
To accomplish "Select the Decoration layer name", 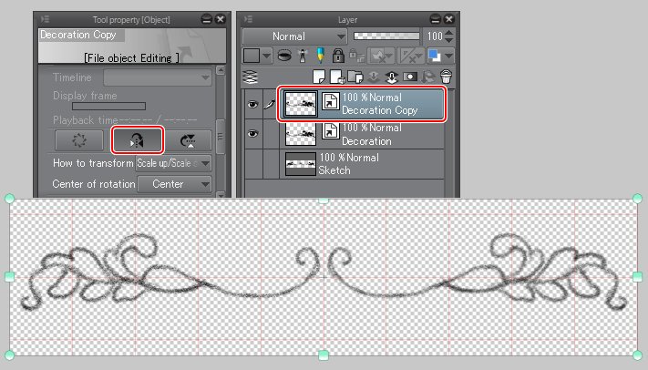I will [x=366, y=141].
